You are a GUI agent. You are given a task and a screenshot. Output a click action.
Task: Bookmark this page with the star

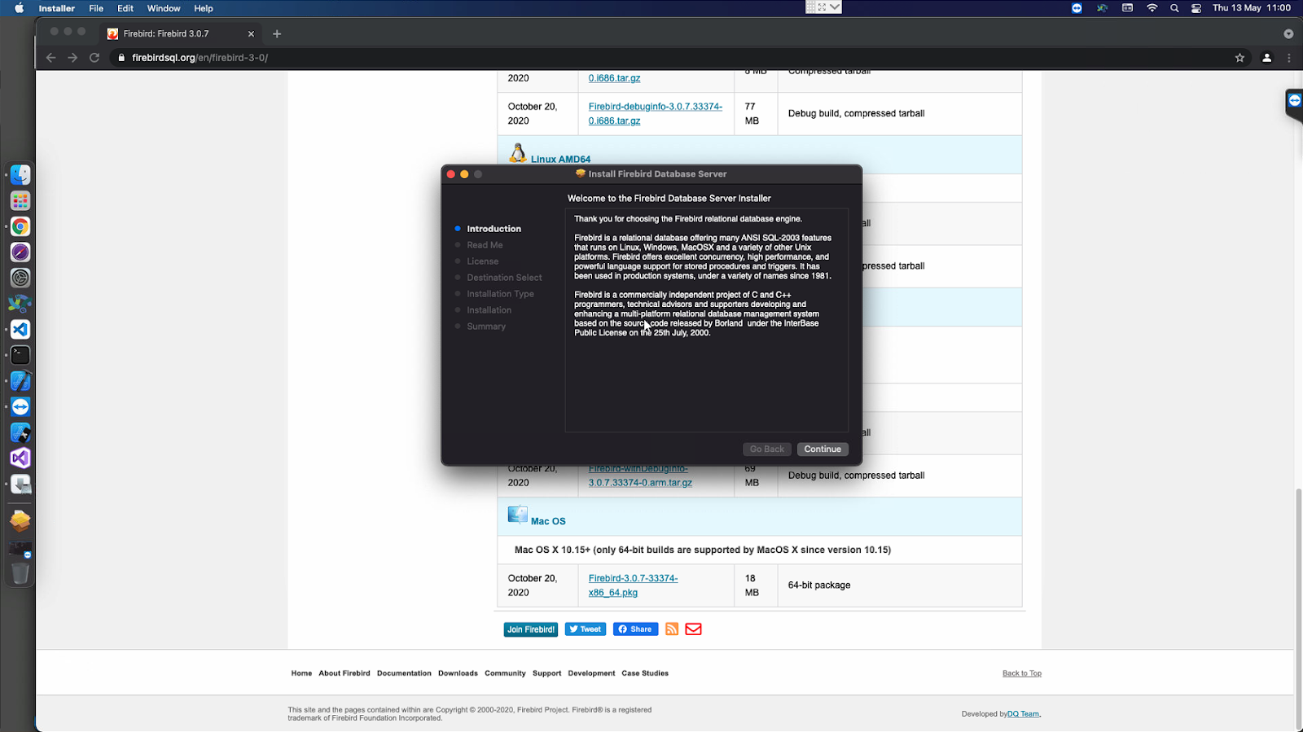1239,58
